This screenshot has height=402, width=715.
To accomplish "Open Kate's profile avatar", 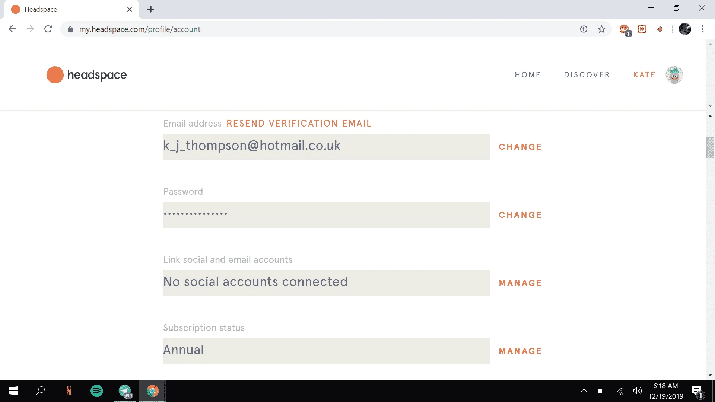I will (674, 75).
